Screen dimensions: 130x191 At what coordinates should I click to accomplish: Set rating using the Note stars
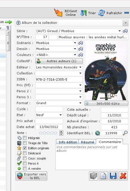[48, 133]
